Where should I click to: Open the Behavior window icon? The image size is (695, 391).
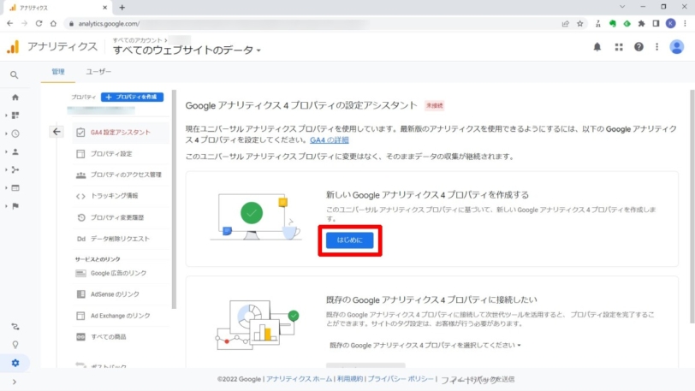pyautogui.click(x=15, y=188)
